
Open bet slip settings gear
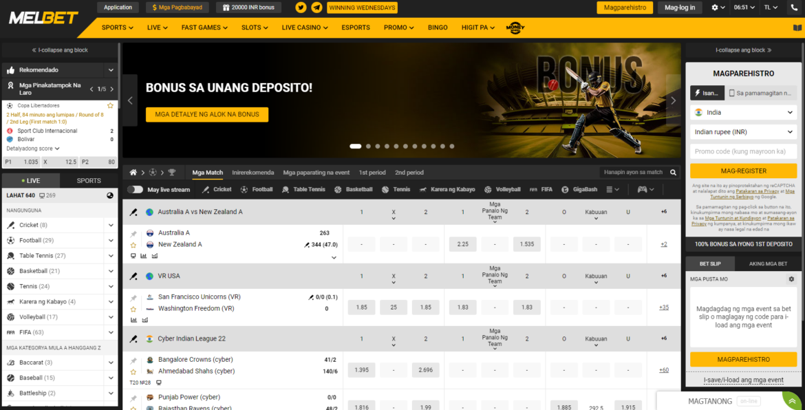791,279
